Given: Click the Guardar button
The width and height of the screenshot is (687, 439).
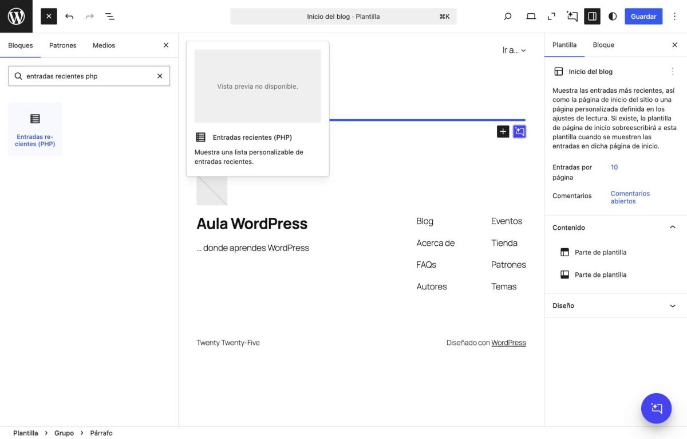Looking at the screenshot, I should point(643,16).
